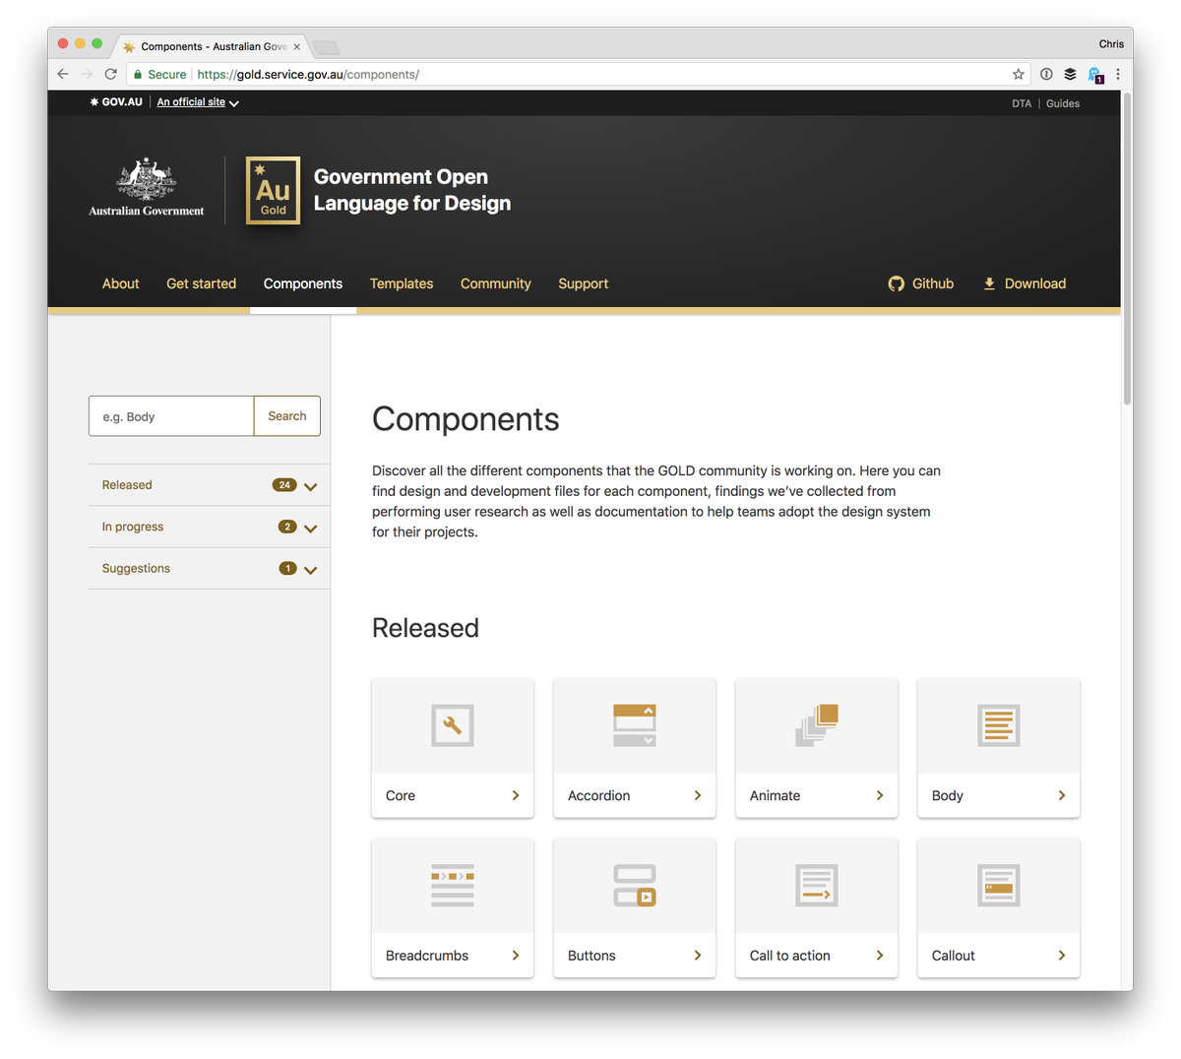Click the lock extension icon with the badge
The image size is (1181, 1059).
(1094, 75)
